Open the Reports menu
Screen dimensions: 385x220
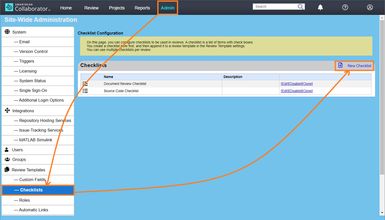[142, 8]
